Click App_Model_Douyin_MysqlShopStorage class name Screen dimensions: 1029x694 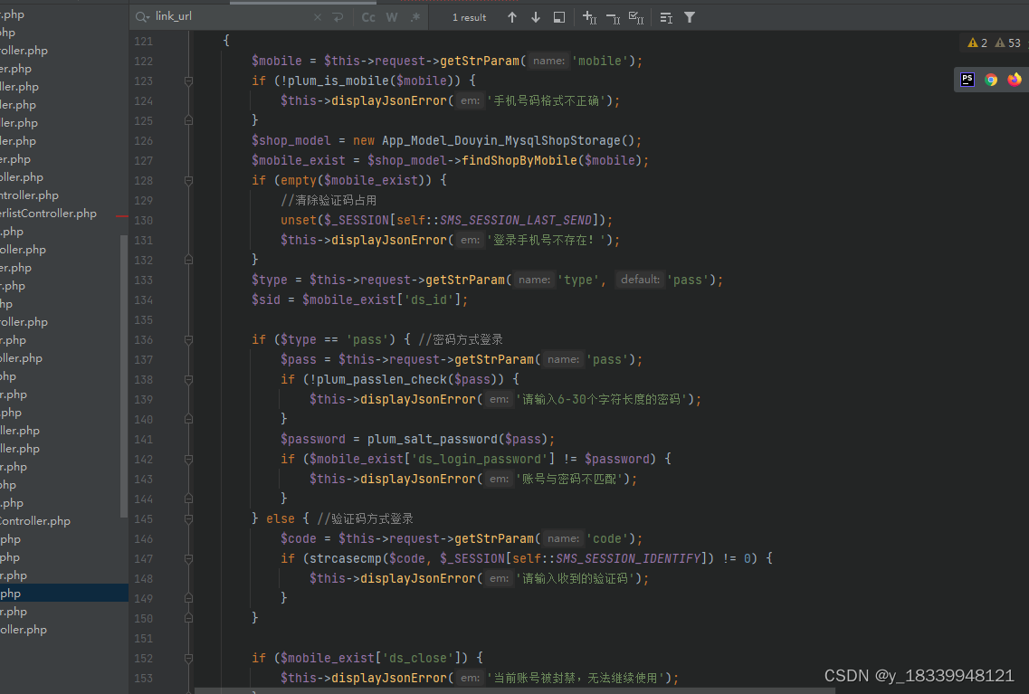click(x=501, y=140)
